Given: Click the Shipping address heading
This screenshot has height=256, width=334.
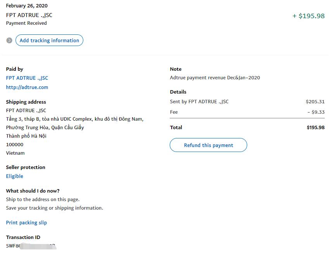Looking at the screenshot, I should coord(26,102).
